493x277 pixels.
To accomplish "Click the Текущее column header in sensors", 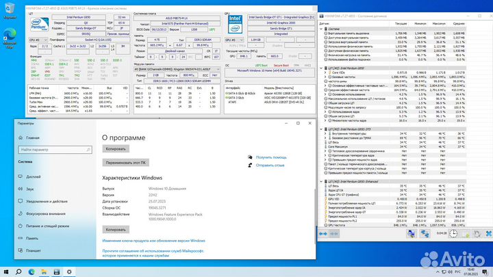I will 401,23.
